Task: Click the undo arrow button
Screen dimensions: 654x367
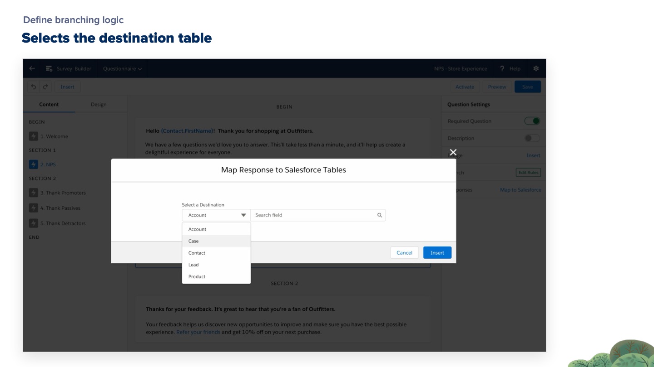Action: click(x=34, y=87)
